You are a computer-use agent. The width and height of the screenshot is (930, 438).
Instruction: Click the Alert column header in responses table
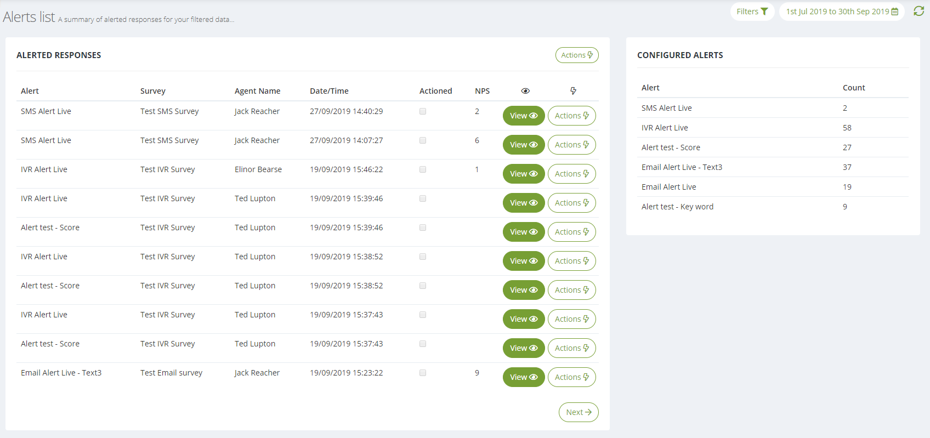point(30,91)
